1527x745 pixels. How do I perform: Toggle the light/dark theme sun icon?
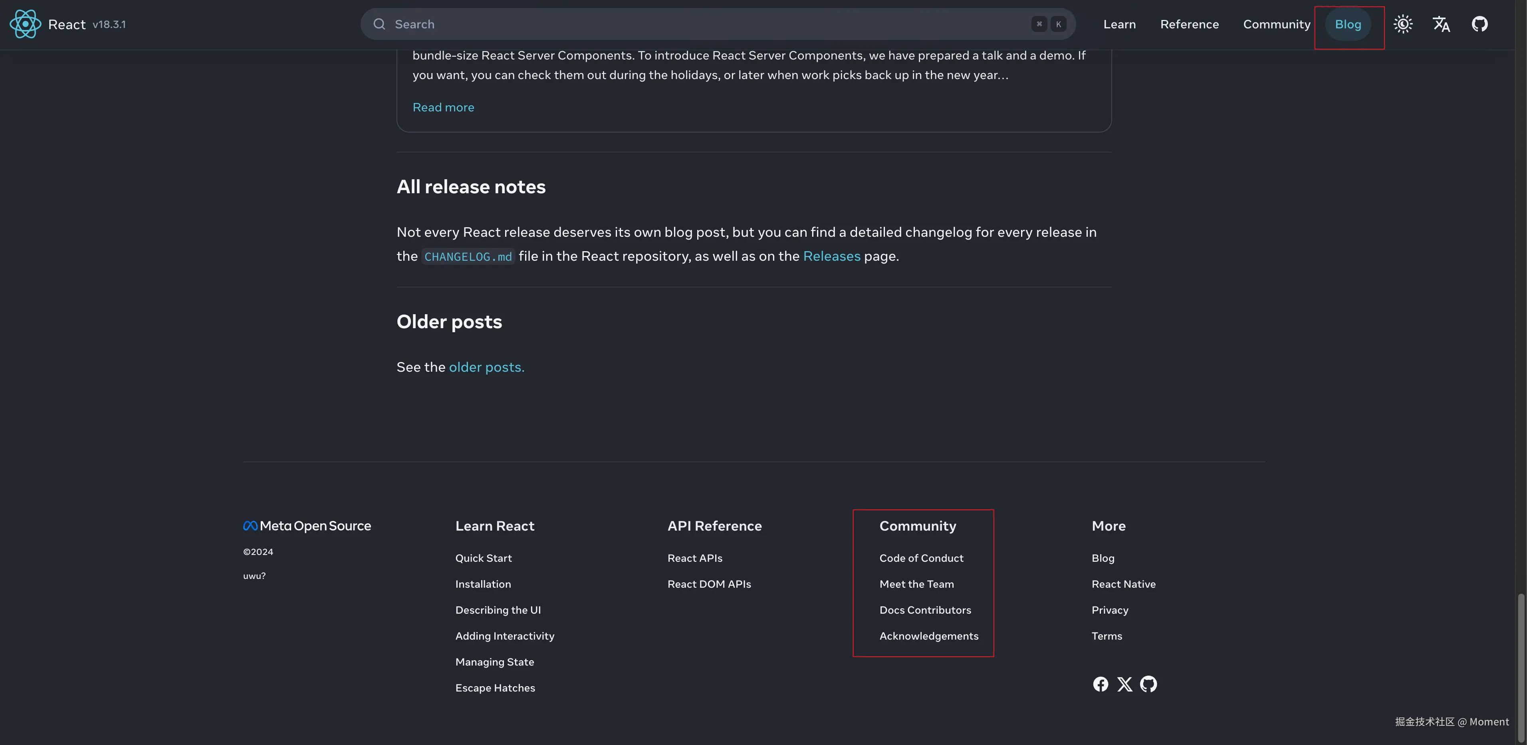(x=1402, y=24)
